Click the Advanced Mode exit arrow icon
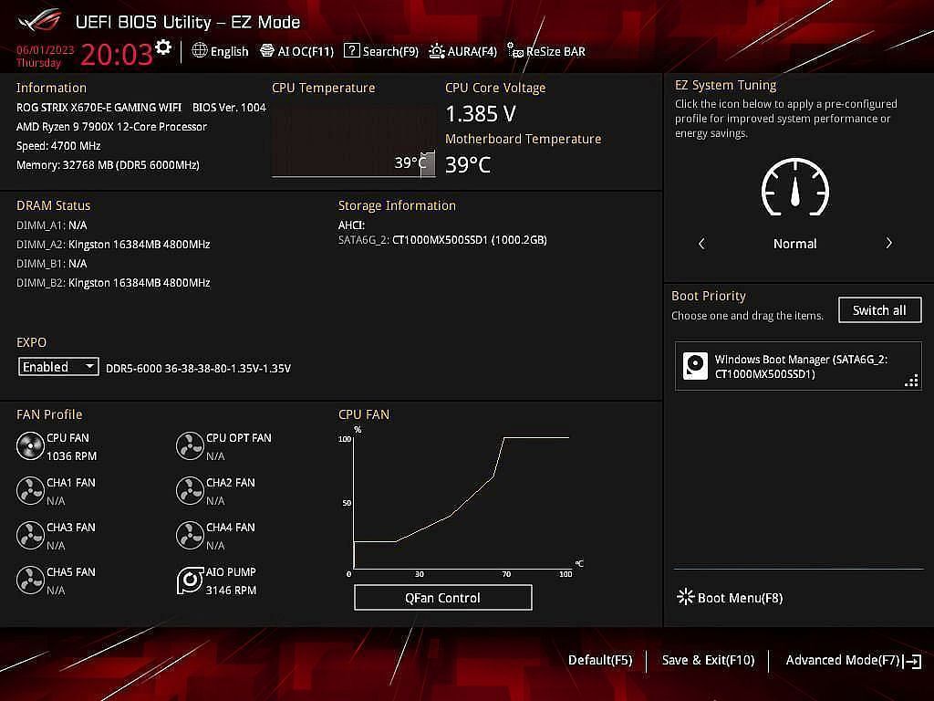The height and width of the screenshot is (701, 934). pos(912,661)
